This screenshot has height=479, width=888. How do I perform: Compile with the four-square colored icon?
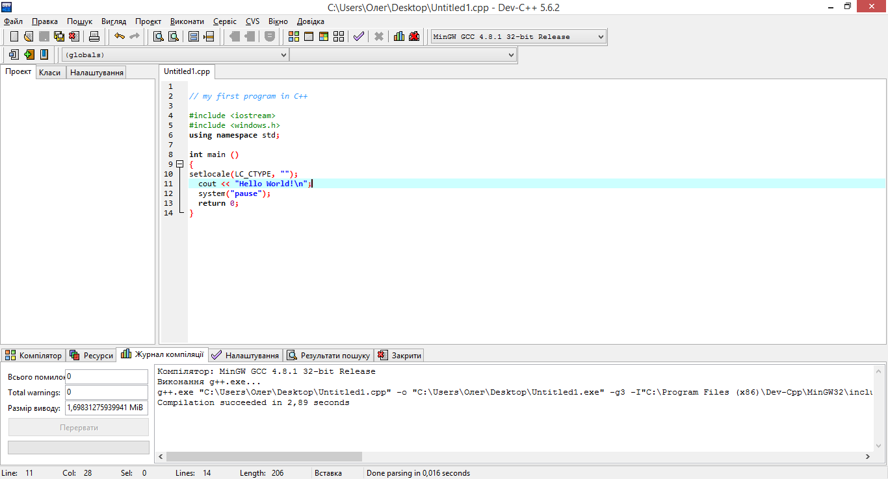pyautogui.click(x=294, y=36)
